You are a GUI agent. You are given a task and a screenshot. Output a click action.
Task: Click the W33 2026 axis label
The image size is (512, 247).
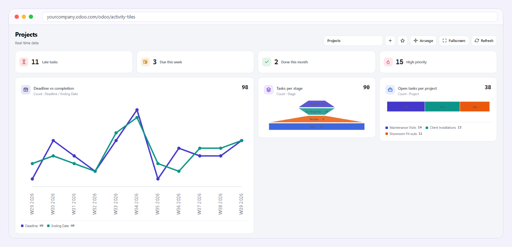[116, 204]
